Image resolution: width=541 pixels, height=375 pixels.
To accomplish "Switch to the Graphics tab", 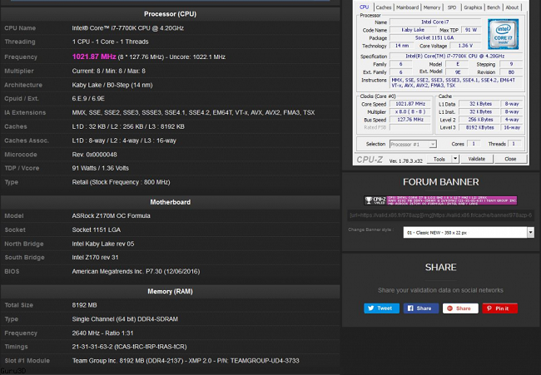I will click(474, 7).
